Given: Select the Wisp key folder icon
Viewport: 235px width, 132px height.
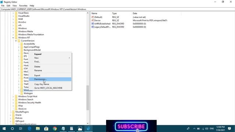Looking at the screenshot, I should 16,106.
